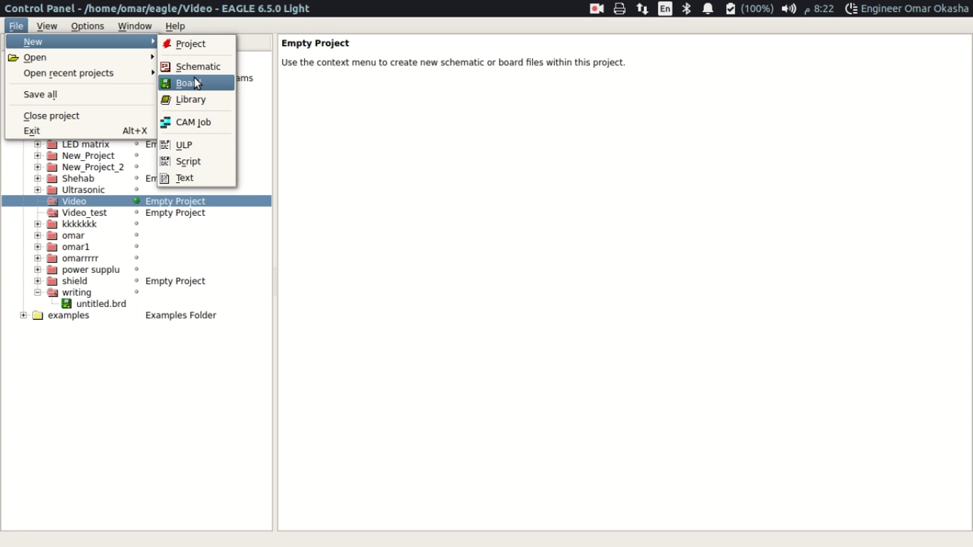Open the volume sound indicator
The image size is (973, 547).
click(x=789, y=9)
